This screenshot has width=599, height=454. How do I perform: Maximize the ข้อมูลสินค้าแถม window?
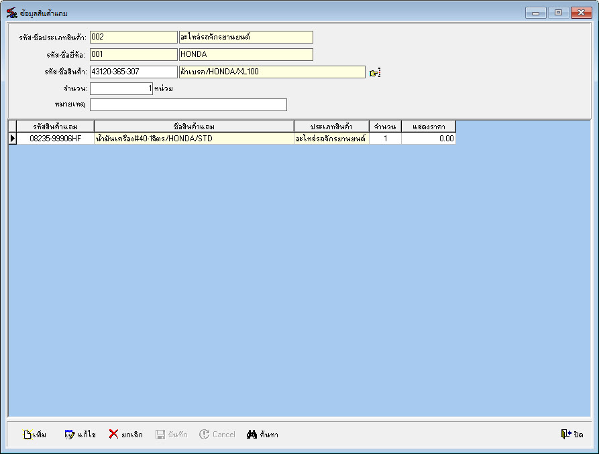tap(558, 13)
